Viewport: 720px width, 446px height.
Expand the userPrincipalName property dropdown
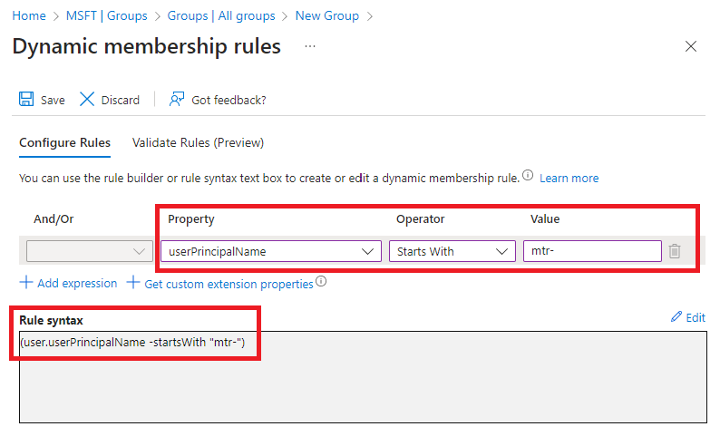(x=270, y=251)
